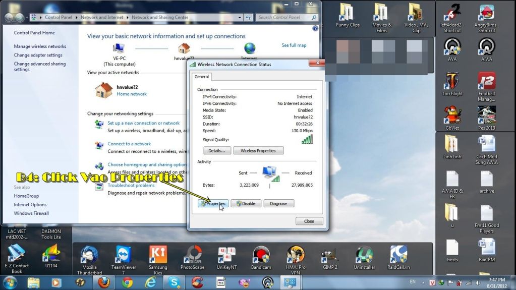Open Change adapter settings link
This screenshot has height=290, width=516.
[38, 55]
